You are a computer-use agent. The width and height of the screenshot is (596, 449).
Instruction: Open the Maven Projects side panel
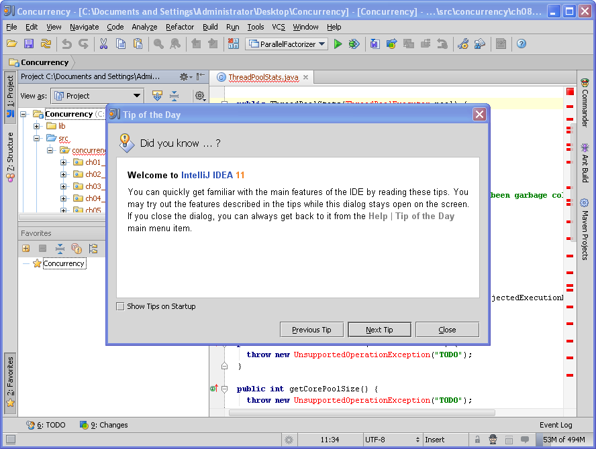pos(585,229)
